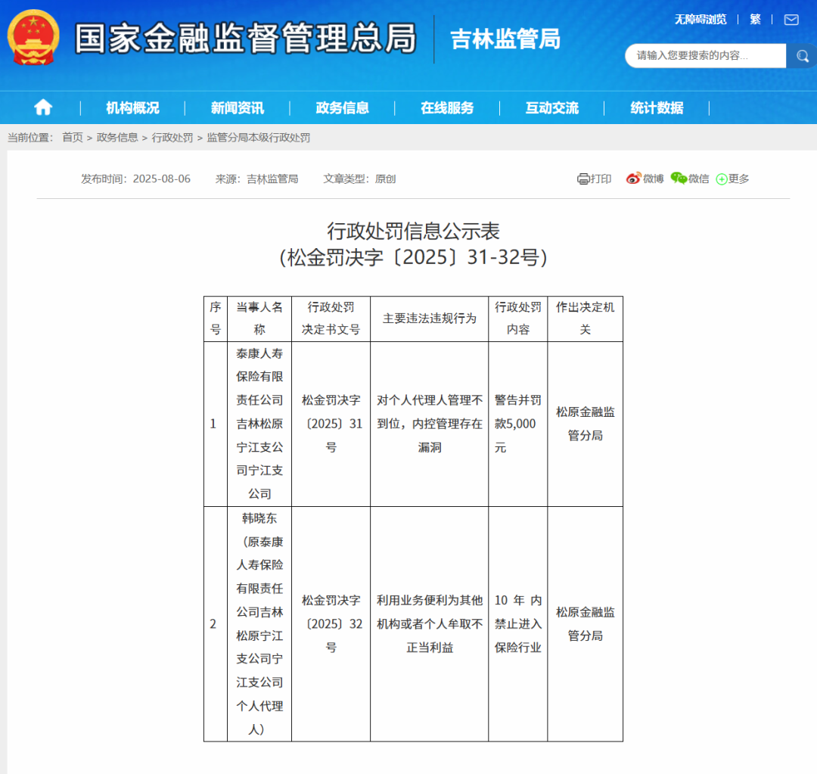Click the penalty cell 10年内禁止进入保险行业
The image size is (817, 774).
[x=518, y=624]
